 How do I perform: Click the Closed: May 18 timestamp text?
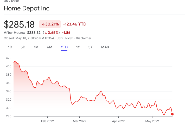coord(29,38)
